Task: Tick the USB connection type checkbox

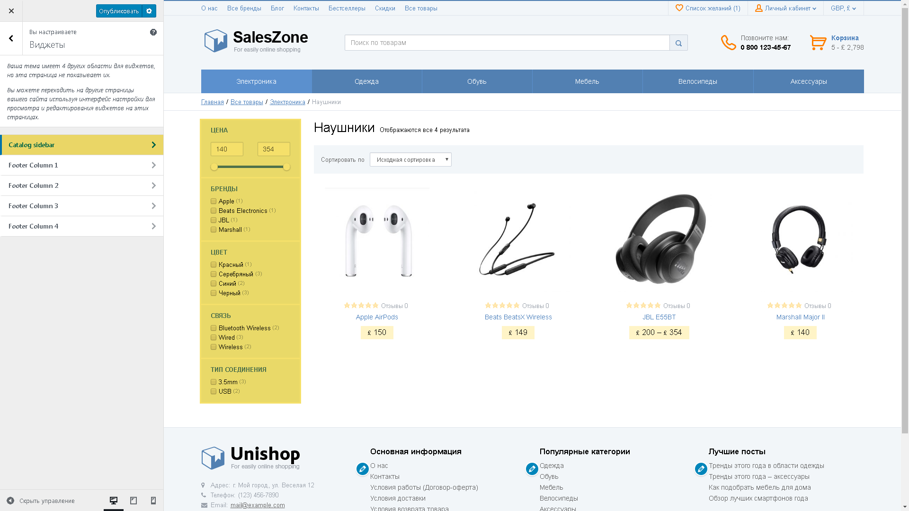Action: point(214,391)
